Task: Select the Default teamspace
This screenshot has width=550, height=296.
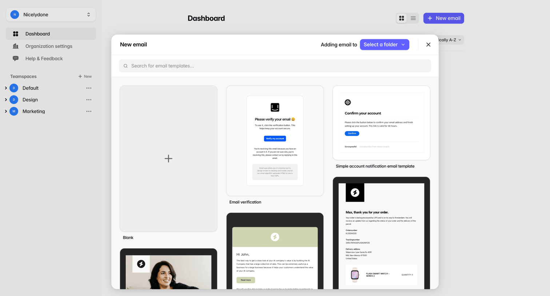Action: pyautogui.click(x=31, y=88)
